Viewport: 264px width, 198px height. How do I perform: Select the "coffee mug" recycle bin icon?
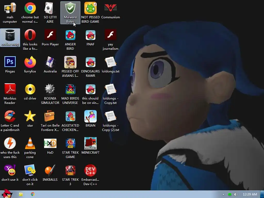coord(10,38)
